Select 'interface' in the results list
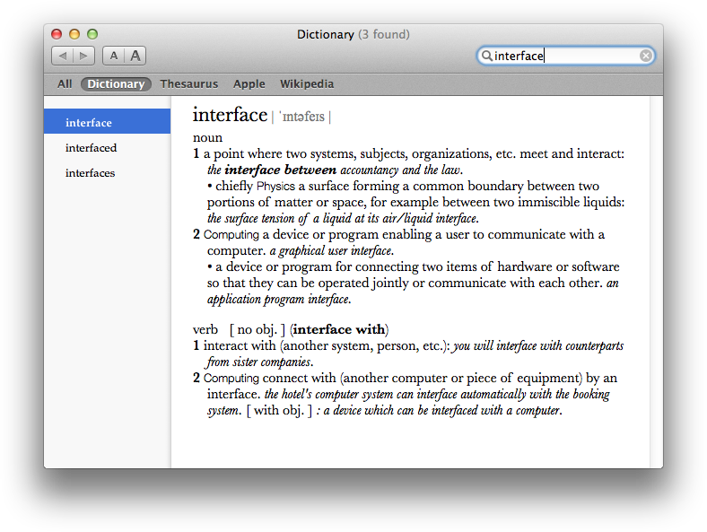707x532 pixels. point(89,123)
